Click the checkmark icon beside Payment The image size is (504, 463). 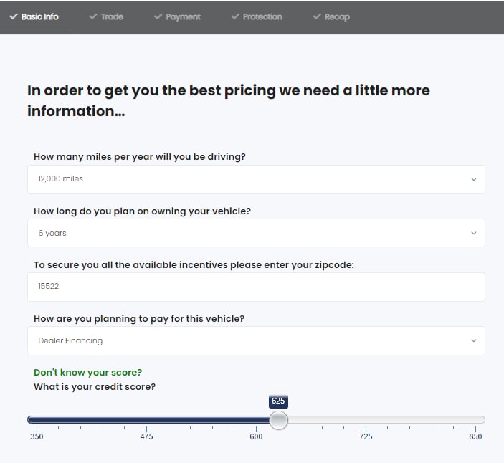pyautogui.click(x=158, y=16)
